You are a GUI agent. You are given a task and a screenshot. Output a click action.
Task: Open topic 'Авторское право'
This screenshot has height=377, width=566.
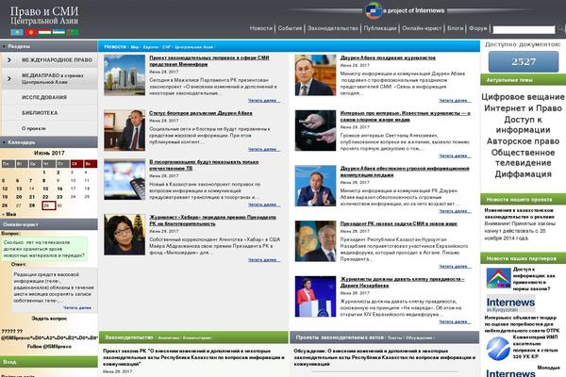click(523, 141)
